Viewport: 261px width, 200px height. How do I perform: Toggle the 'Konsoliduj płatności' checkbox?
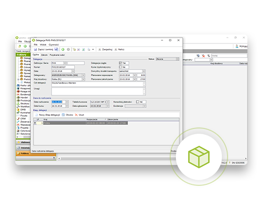[137, 102]
